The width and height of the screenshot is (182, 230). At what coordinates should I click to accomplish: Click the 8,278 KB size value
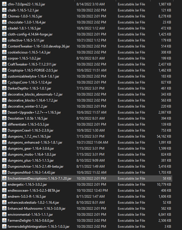click(165, 16)
